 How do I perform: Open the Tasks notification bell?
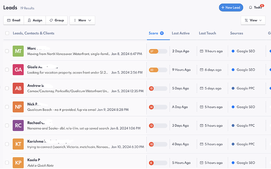pos(250,7)
